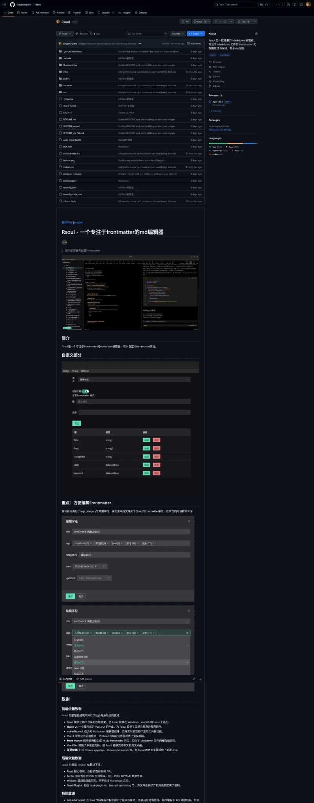
Task: Expand the Add file dropdown
Action: [178, 34]
